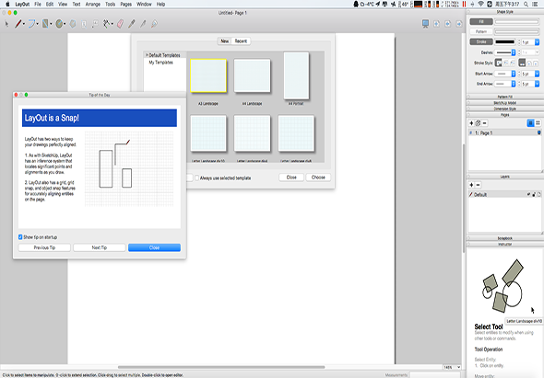Viewport: 544px width, 378px height.
Task: Click the Start Presentation screen icon
Action: click(x=425, y=24)
